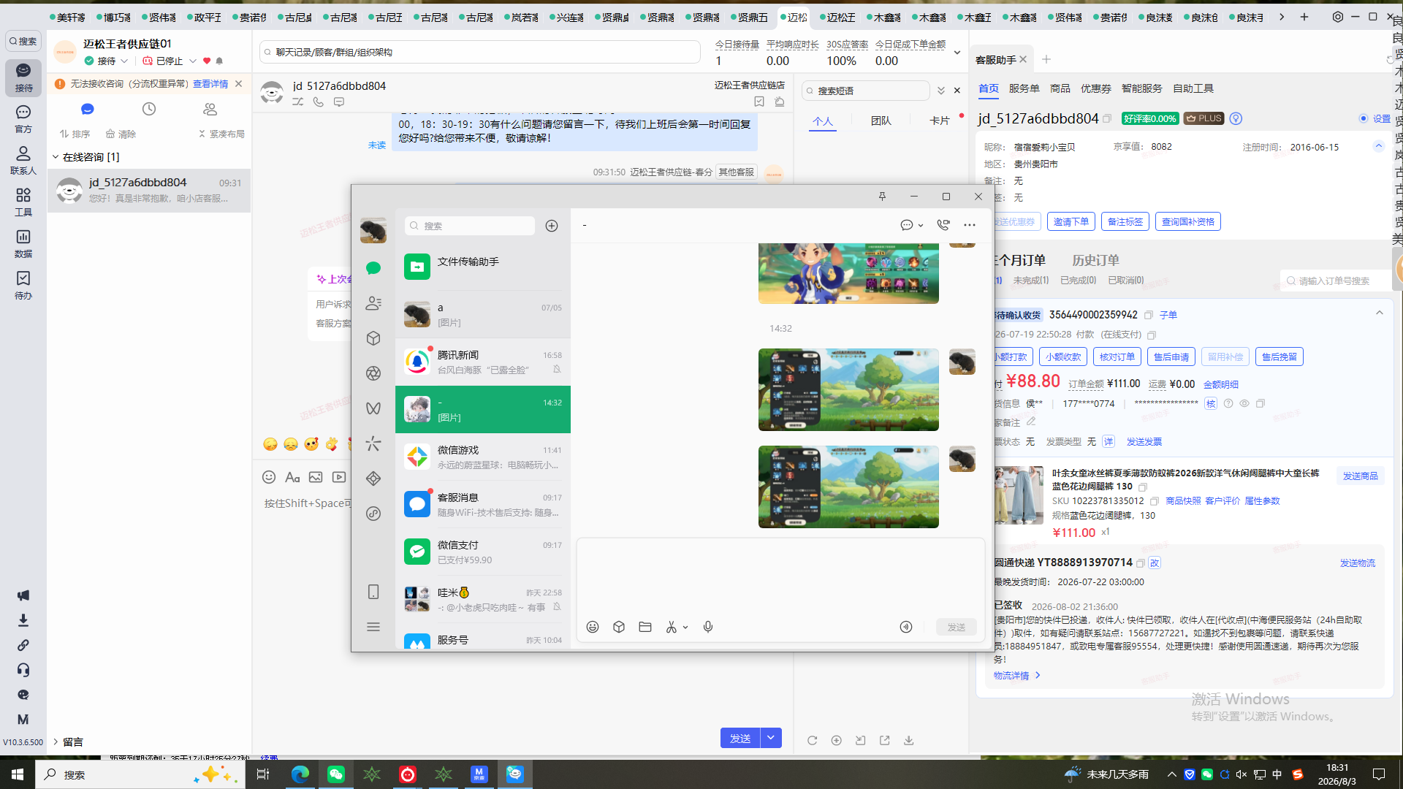Switch to the 智能服务 tab
1403x789 pixels.
pos(1141,88)
